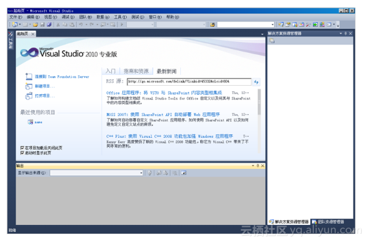Click the Redo arrow icon
Viewport: 369px width, 243px height.
click(92, 24)
